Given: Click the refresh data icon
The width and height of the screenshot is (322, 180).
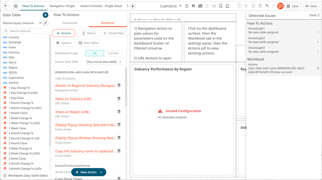Looking at the screenshot, I should pyautogui.click(x=187, y=6).
